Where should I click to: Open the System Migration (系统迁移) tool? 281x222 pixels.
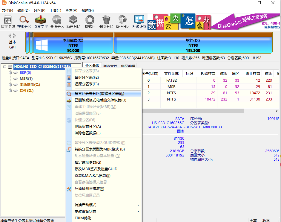point(139,22)
